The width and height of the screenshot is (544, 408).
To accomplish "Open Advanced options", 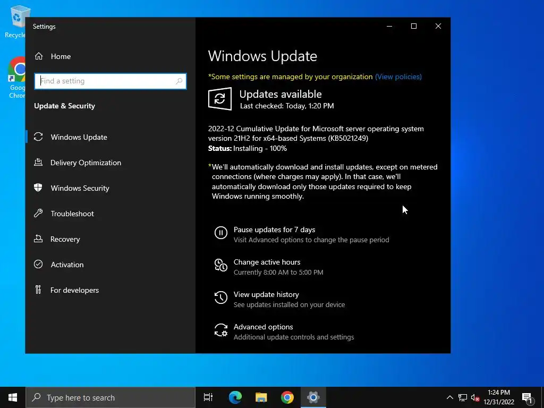I will tap(263, 327).
